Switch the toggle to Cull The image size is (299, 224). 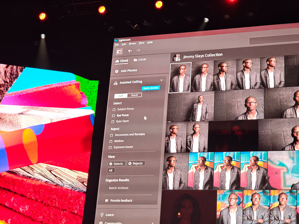(121, 96)
